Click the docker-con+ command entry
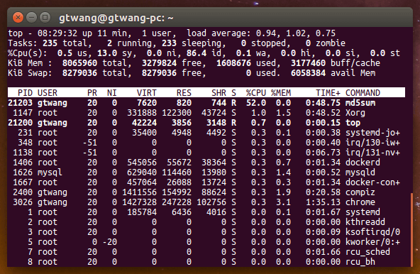Screen dimensions: 420x274 [372, 182]
